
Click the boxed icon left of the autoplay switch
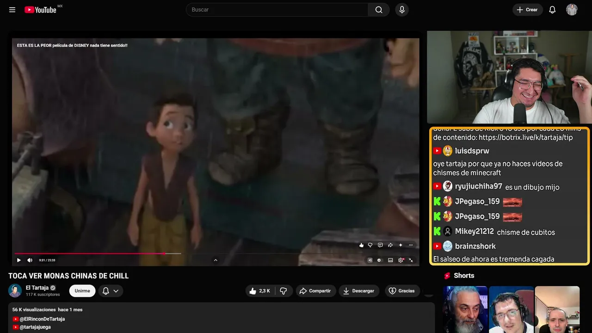[370, 260]
